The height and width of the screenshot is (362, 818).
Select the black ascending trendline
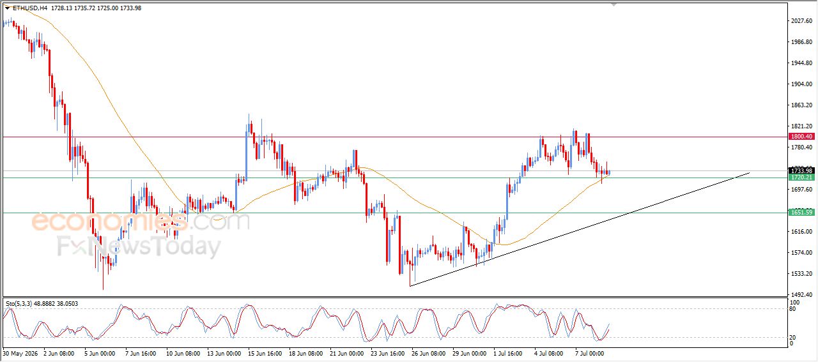tap(579, 229)
